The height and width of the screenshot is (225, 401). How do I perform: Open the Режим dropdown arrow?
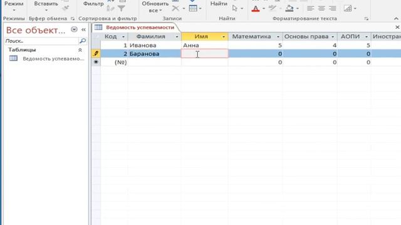click(14, 11)
